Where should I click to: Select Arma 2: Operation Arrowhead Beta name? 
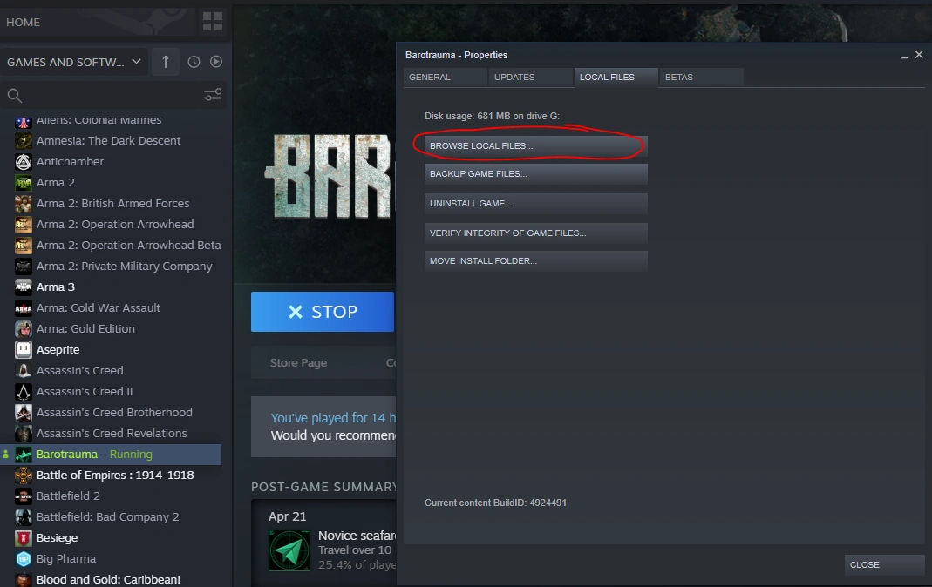(x=128, y=245)
